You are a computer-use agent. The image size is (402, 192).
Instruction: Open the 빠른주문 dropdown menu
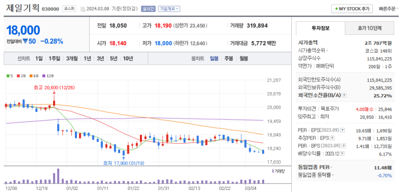388,9
